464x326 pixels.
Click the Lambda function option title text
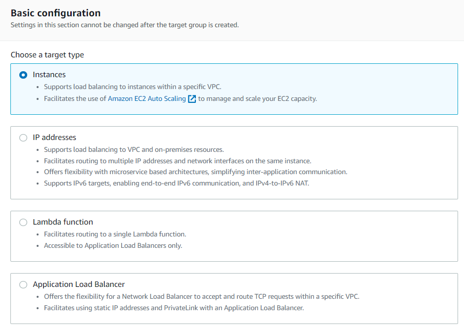click(63, 222)
